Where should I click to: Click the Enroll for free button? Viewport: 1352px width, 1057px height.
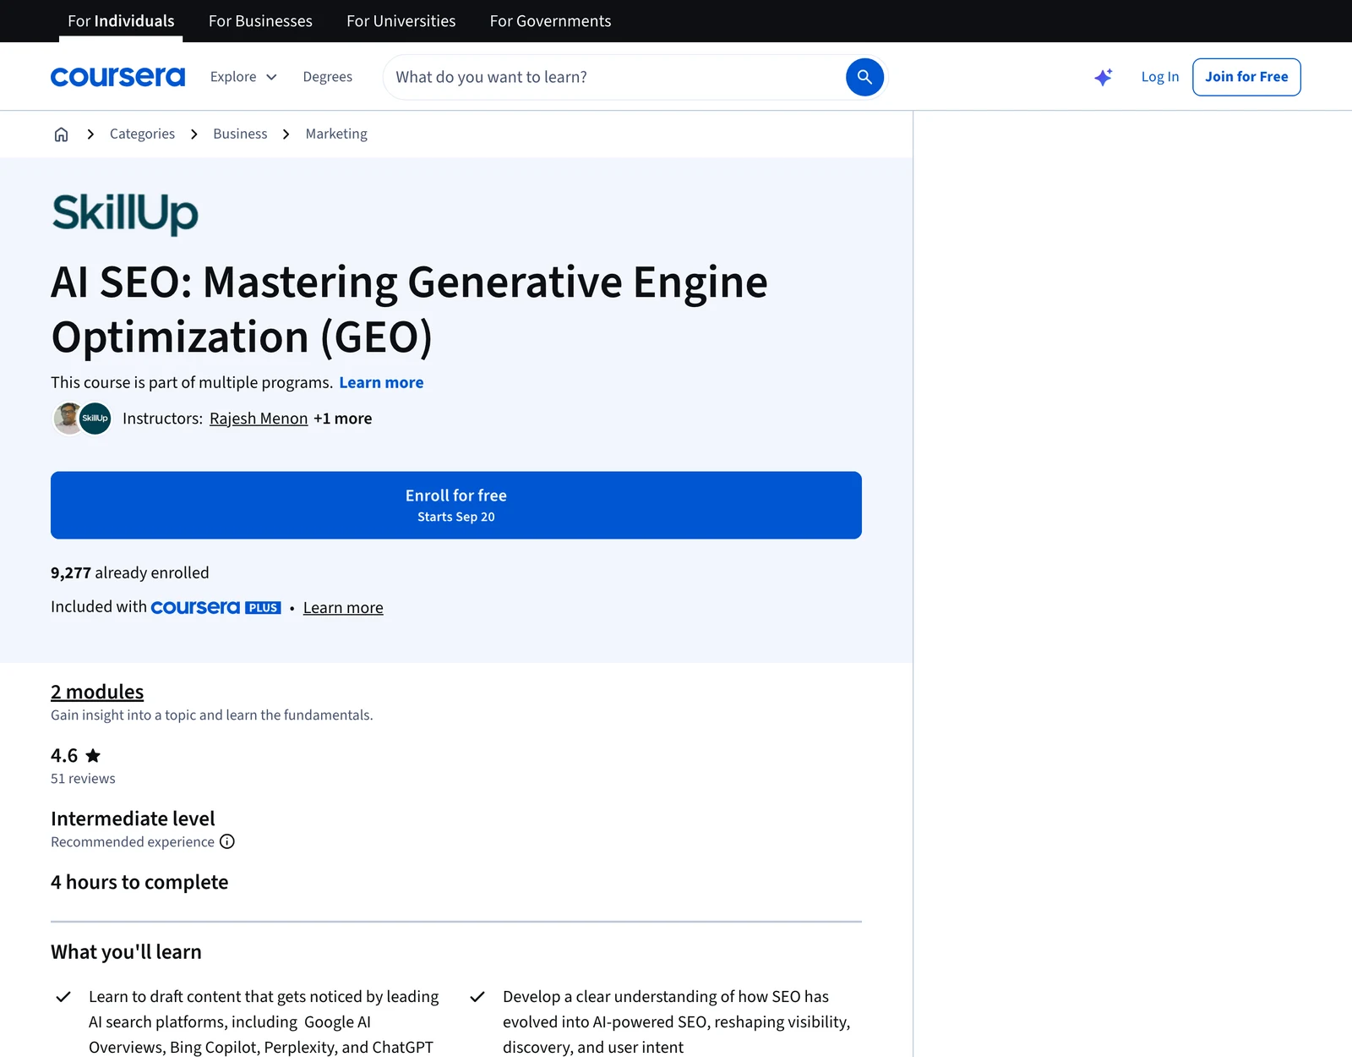456,506
